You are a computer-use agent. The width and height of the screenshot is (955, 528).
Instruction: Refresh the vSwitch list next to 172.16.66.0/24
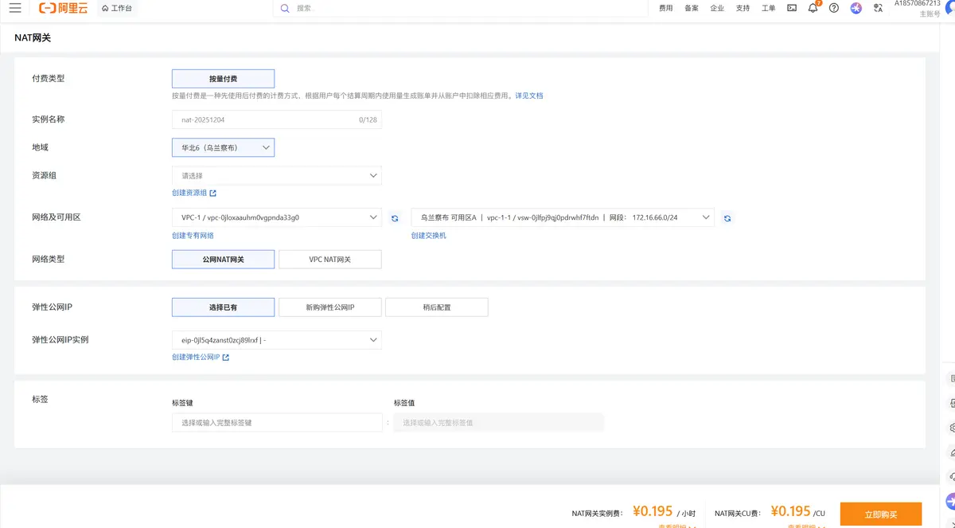pyautogui.click(x=727, y=217)
